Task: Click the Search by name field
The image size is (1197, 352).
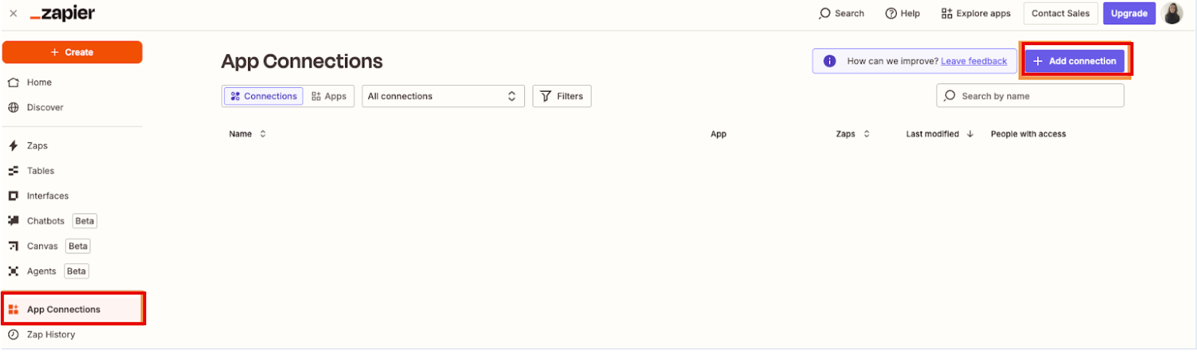Action: (1030, 96)
